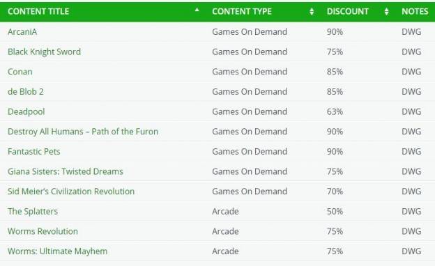Open Sid Meier's Civilization Revolution link
Viewport: 435px width, 266px height.
point(71,191)
